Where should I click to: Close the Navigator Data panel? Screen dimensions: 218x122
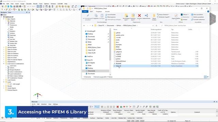[29, 13]
